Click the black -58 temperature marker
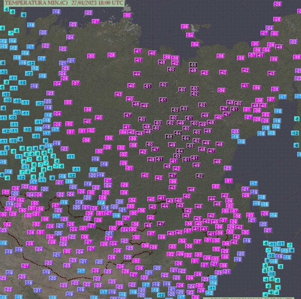This screenshot has height=299, width=301. click(x=169, y=136)
